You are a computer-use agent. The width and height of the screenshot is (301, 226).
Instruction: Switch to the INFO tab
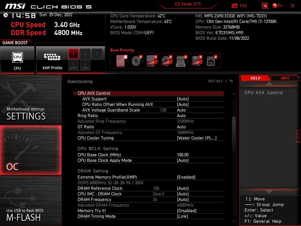pos(285,78)
